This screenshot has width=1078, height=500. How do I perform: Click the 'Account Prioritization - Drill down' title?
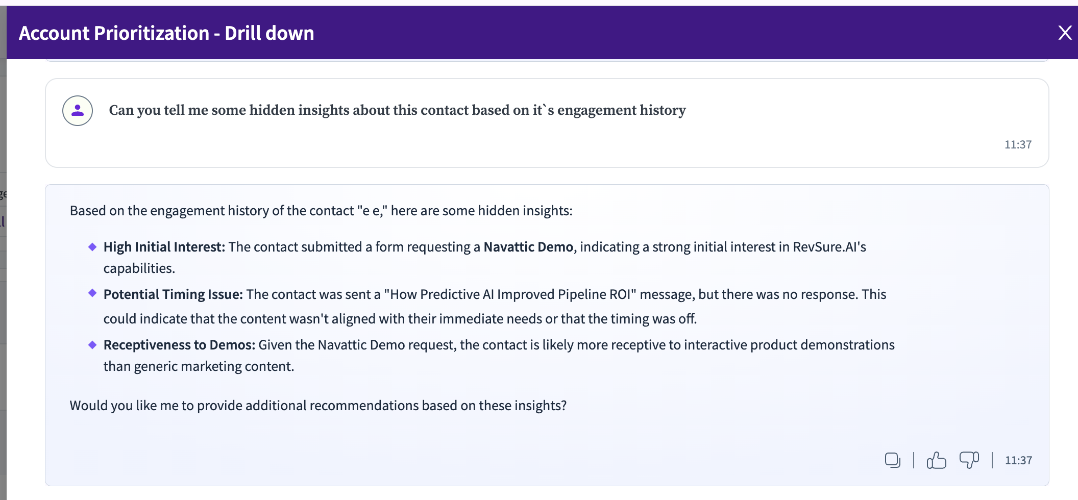(166, 33)
